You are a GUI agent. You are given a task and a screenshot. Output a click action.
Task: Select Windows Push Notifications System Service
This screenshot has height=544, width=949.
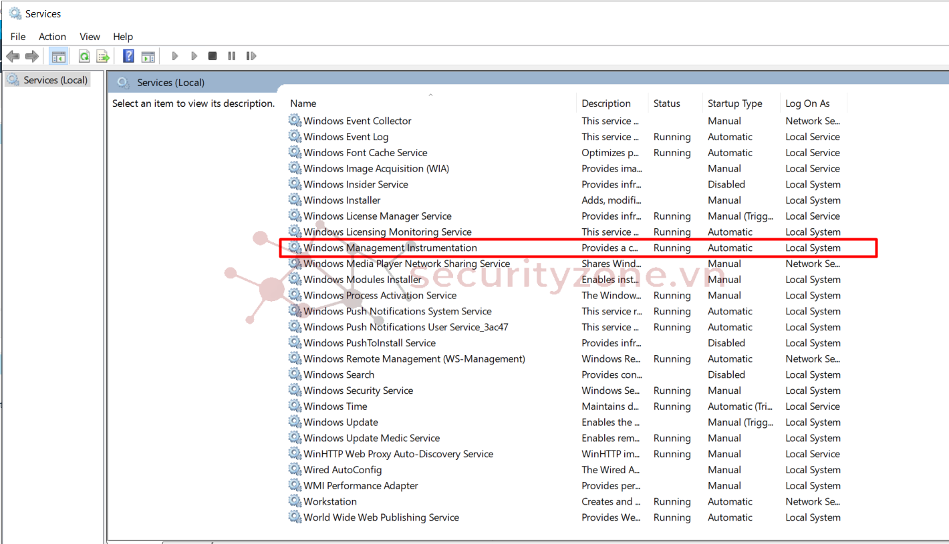pyautogui.click(x=397, y=312)
